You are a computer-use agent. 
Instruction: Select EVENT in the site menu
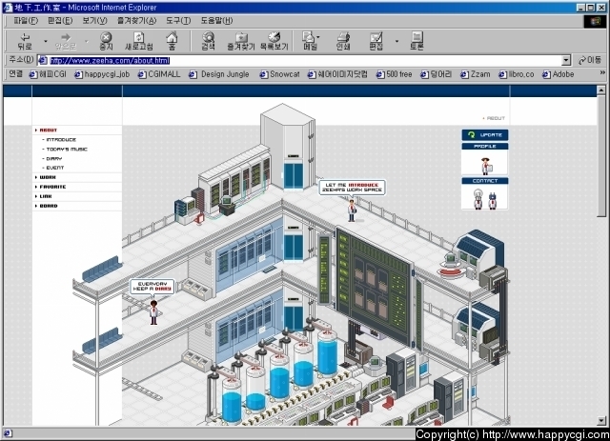[x=53, y=168]
